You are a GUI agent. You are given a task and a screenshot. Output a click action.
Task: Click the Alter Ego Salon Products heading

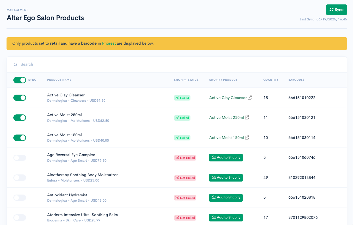[x=45, y=18]
